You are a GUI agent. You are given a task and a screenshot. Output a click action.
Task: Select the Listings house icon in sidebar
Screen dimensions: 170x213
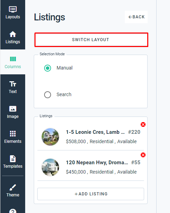click(x=13, y=34)
